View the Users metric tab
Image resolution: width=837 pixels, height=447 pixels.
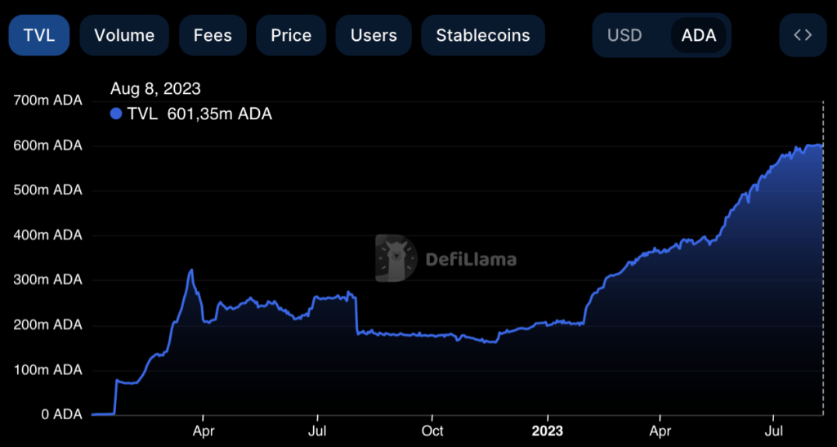click(374, 35)
